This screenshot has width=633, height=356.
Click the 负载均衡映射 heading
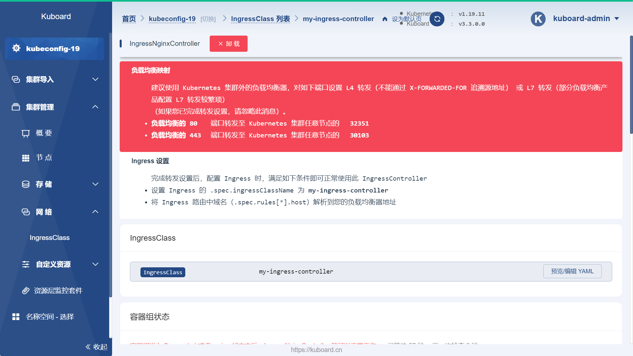point(151,70)
